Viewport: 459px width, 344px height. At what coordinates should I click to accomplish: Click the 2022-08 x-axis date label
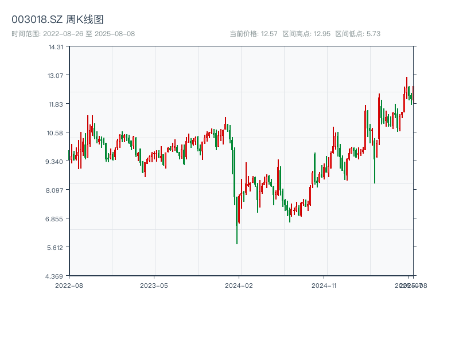pos(69,285)
